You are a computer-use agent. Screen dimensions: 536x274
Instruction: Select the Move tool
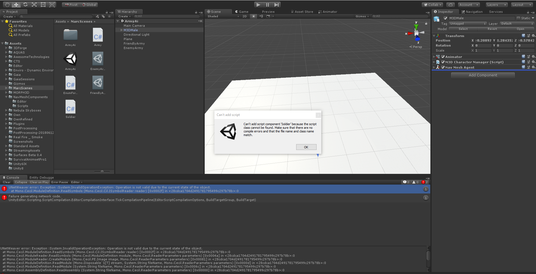tap(16, 5)
